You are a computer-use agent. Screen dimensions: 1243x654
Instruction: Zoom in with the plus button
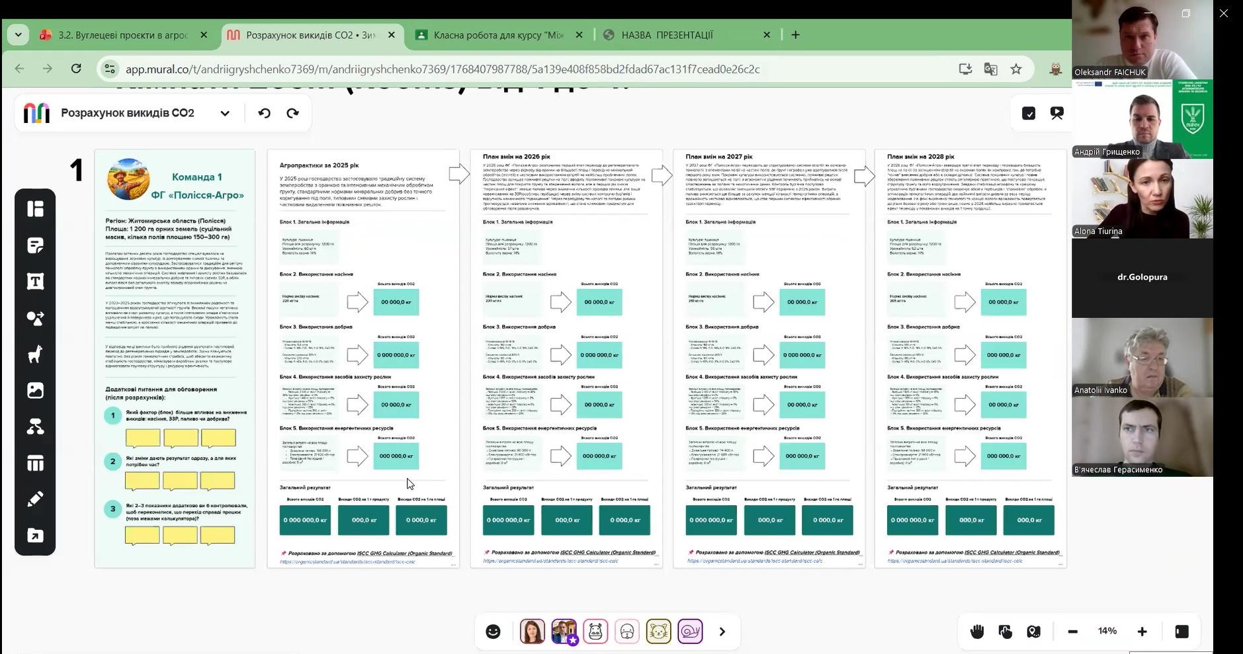(1142, 632)
